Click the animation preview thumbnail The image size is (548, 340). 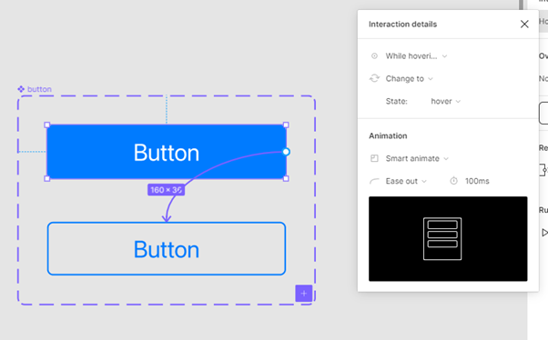point(448,239)
